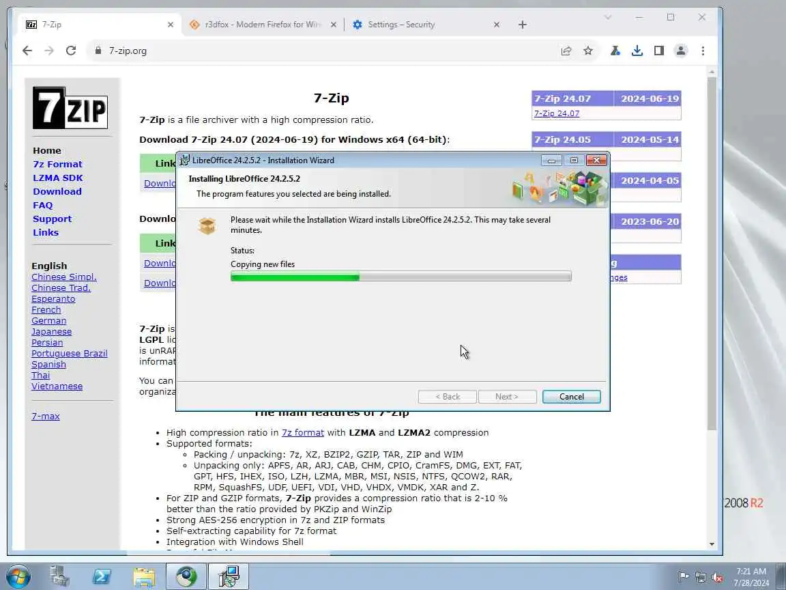Viewport: 786px width, 590px height.
Task: Open the muted volume tray icon
Action: pyautogui.click(x=717, y=577)
